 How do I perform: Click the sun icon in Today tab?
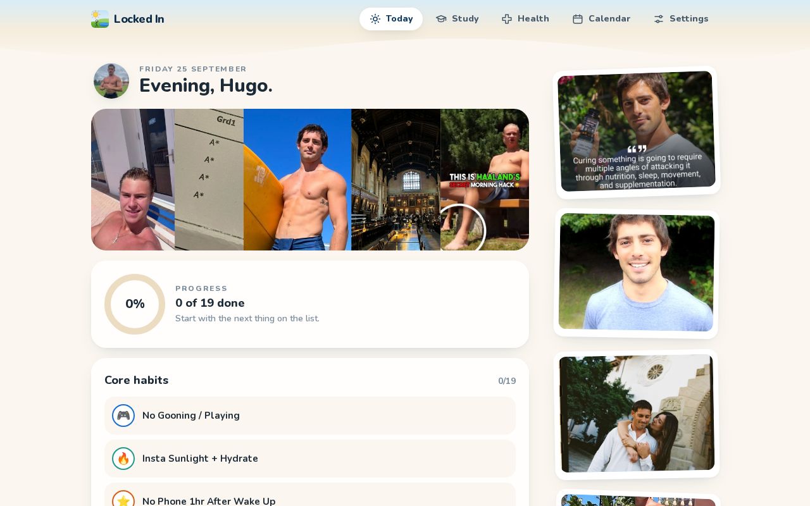[x=375, y=19]
